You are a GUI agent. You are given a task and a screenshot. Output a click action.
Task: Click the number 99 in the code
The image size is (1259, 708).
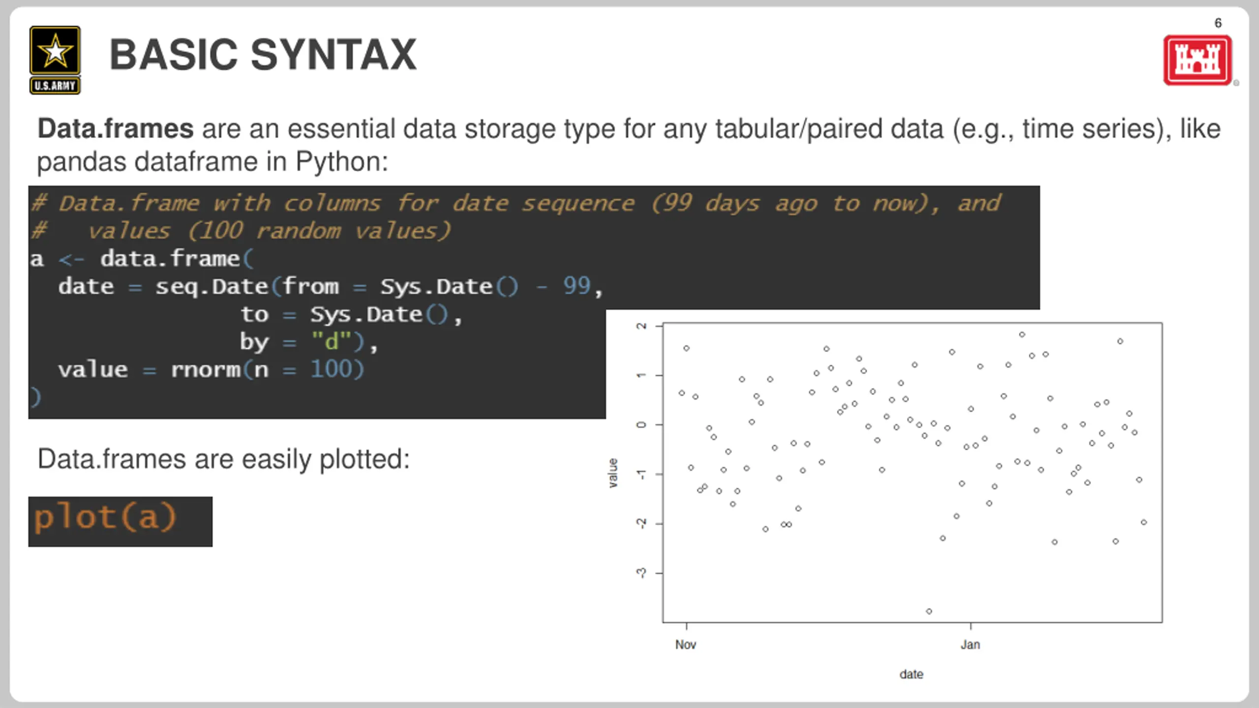(576, 286)
